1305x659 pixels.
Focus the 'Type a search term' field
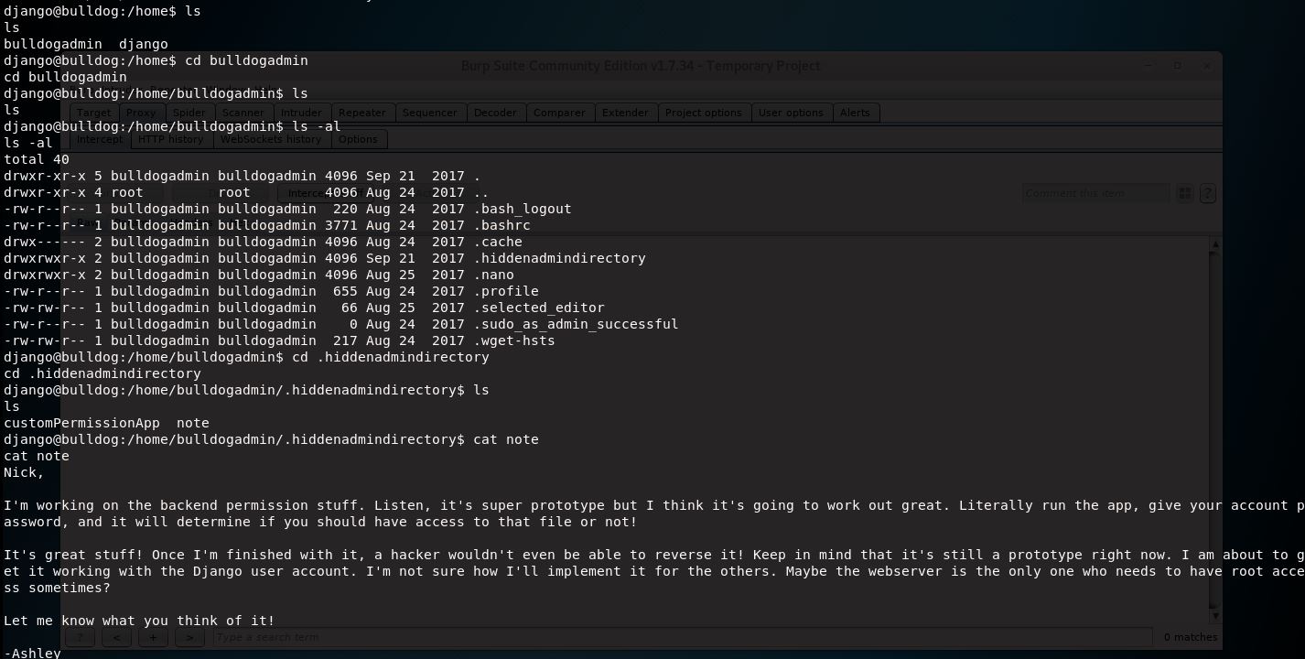[682, 637]
